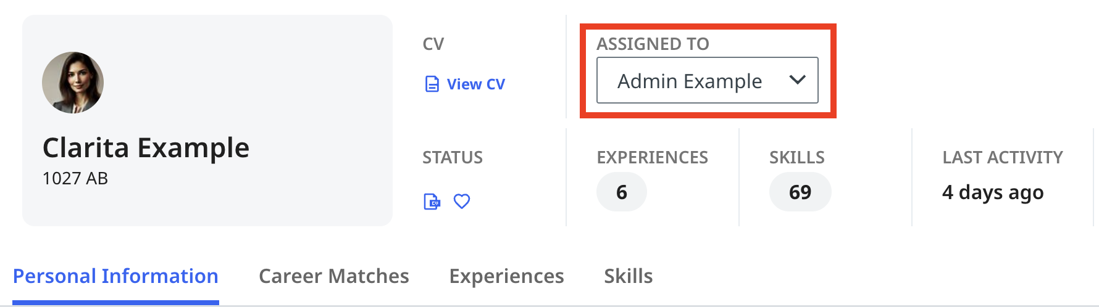Click the CV file status icon
1099x307 pixels.
[432, 202]
